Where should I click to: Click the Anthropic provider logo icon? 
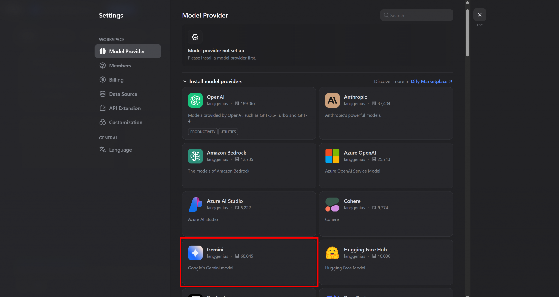tap(332, 100)
